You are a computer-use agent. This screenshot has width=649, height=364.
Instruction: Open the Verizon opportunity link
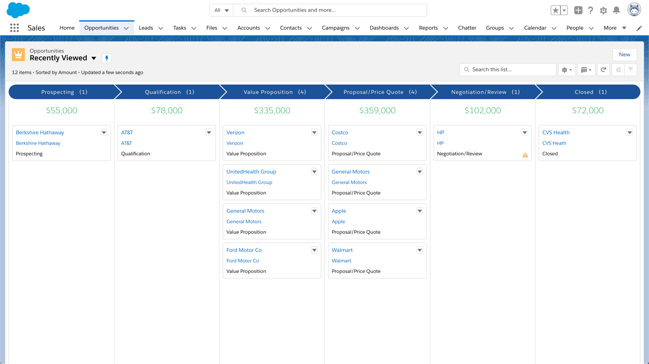[x=235, y=132]
